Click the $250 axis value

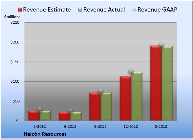pos(15,22)
